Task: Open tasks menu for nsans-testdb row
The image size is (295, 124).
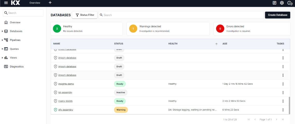Action: coord(283,101)
